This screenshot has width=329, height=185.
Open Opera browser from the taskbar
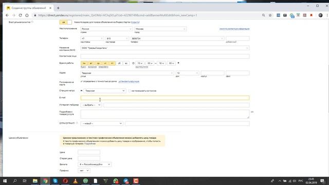pos(65,181)
